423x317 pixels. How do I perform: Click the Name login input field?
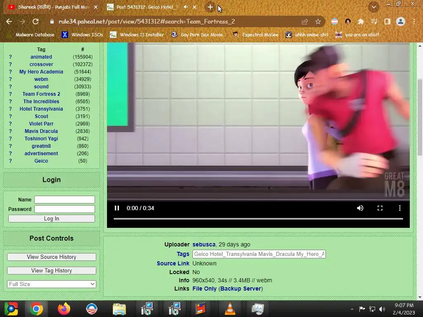pyautogui.click(x=64, y=199)
